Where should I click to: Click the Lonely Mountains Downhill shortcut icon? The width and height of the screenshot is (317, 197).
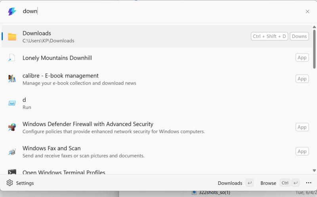12,58
